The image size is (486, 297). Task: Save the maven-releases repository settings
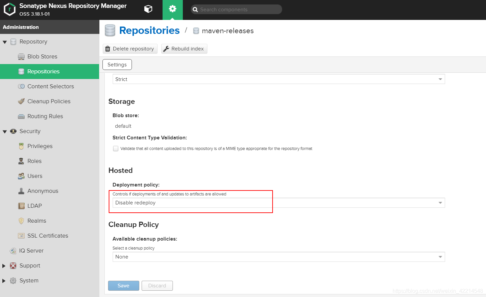tap(123, 285)
